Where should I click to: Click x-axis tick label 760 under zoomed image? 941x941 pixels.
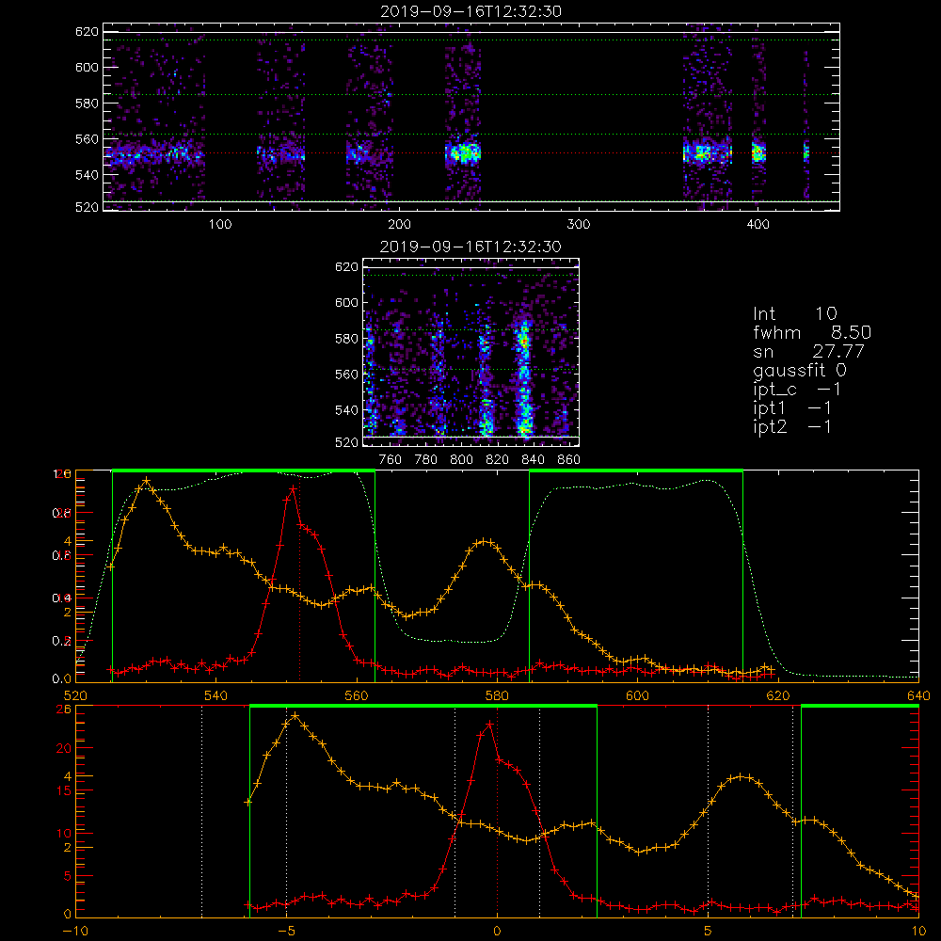391,460
